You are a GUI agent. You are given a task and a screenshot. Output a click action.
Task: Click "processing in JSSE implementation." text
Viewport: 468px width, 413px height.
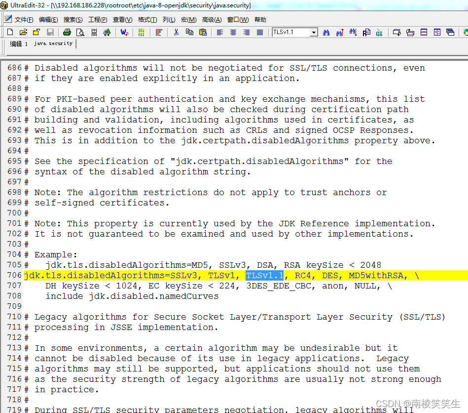tap(126, 327)
